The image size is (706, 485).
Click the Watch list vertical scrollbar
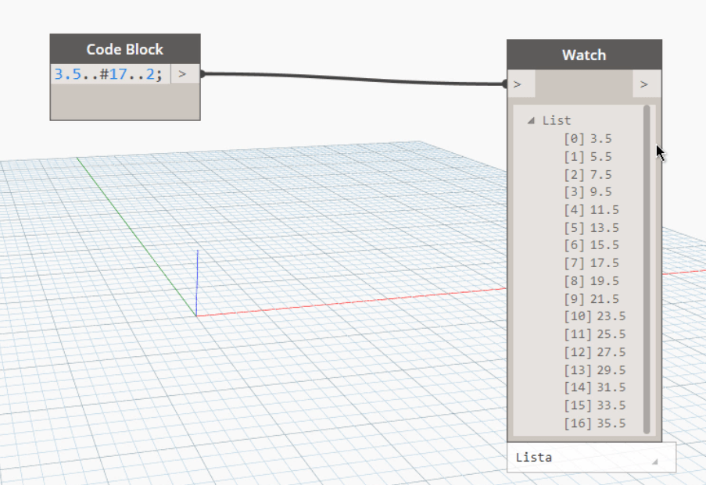(647, 269)
